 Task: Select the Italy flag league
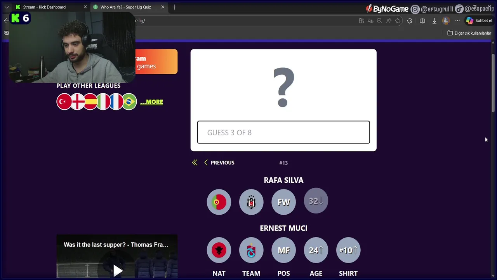tap(103, 102)
